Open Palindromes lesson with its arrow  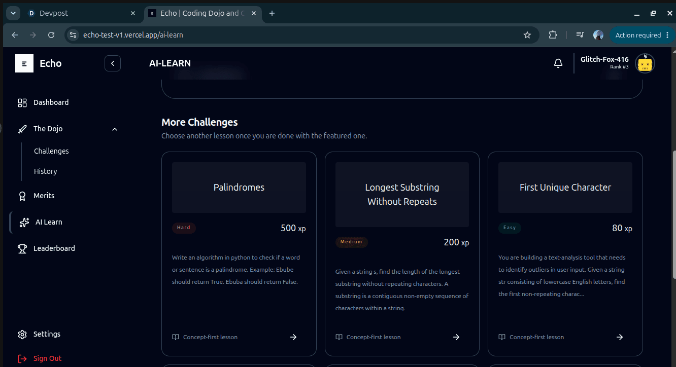coord(293,337)
